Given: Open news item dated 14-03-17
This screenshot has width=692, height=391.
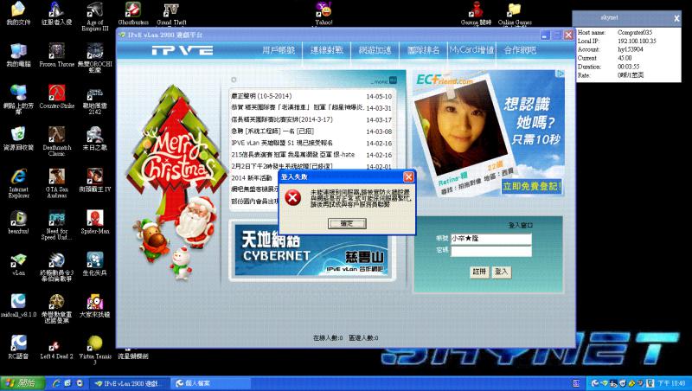Looking at the screenshot, I should (x=311, y=119).
